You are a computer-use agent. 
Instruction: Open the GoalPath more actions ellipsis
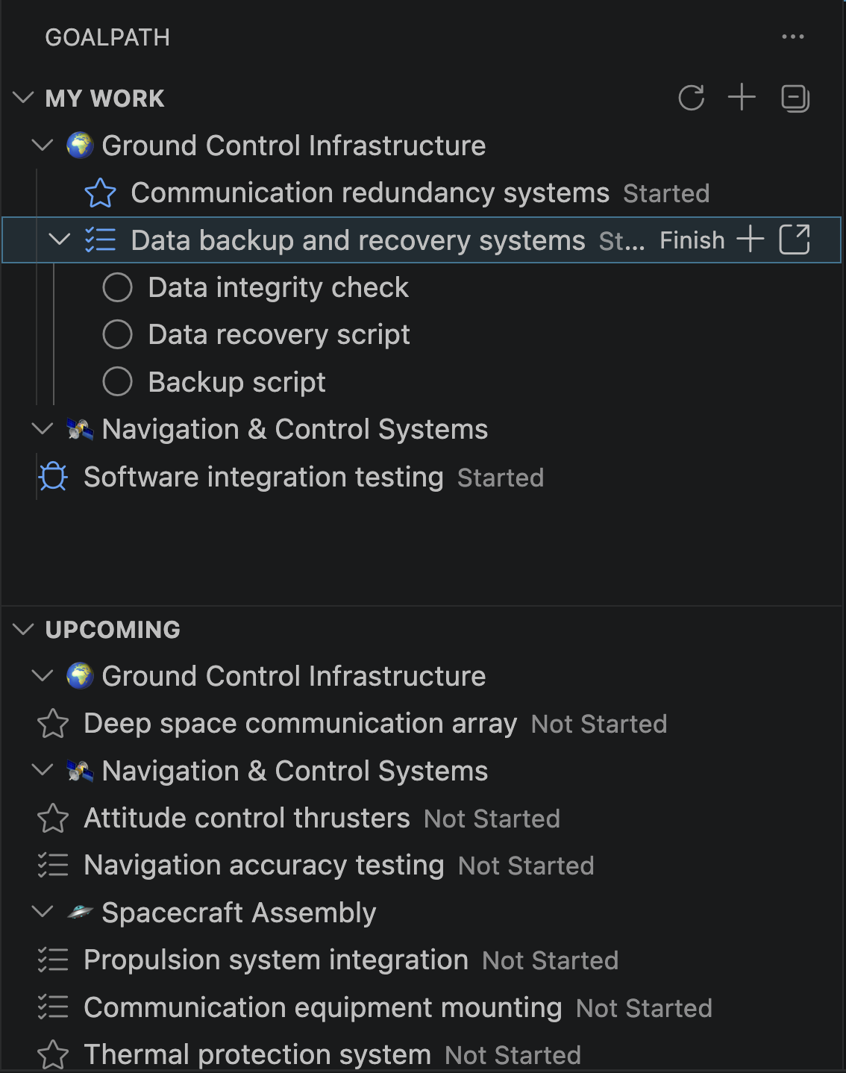pyautogui.click(x=792, y=37)
